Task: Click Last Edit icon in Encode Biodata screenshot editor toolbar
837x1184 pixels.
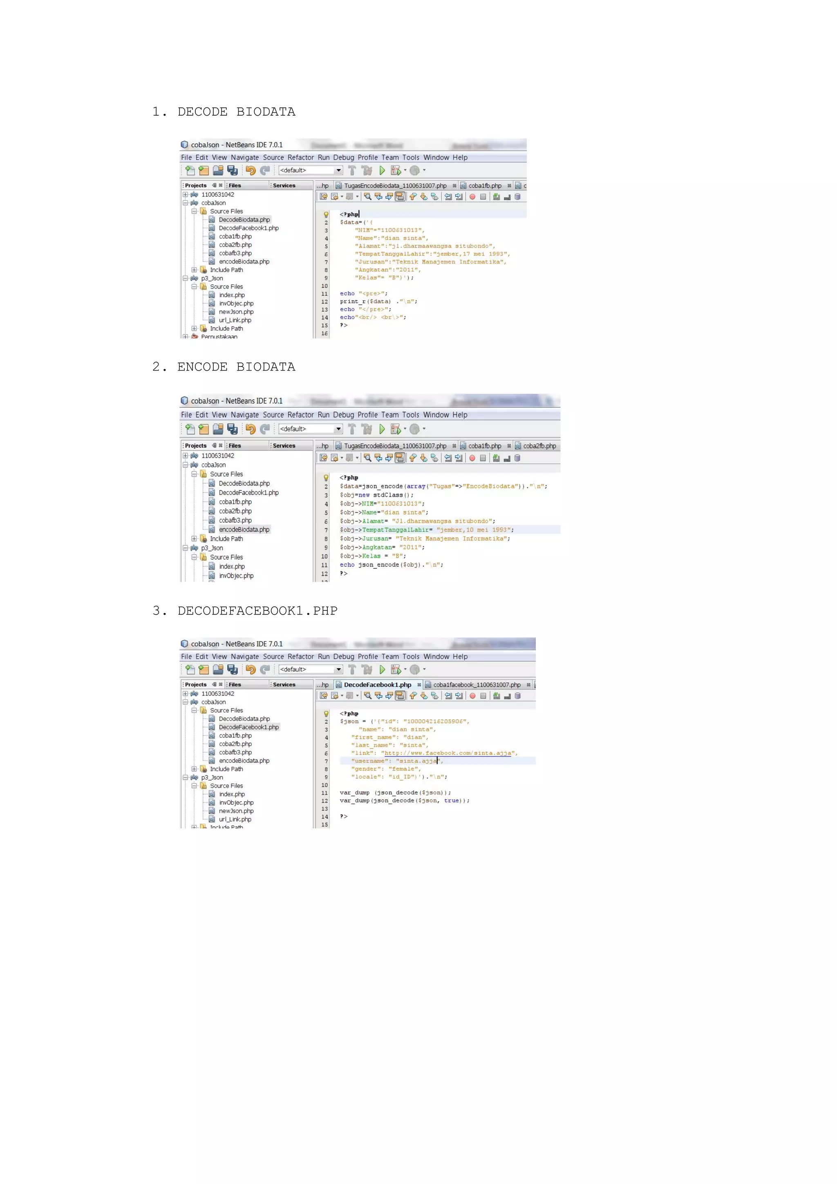Action: pyautogui.click(x=323, y=458)
